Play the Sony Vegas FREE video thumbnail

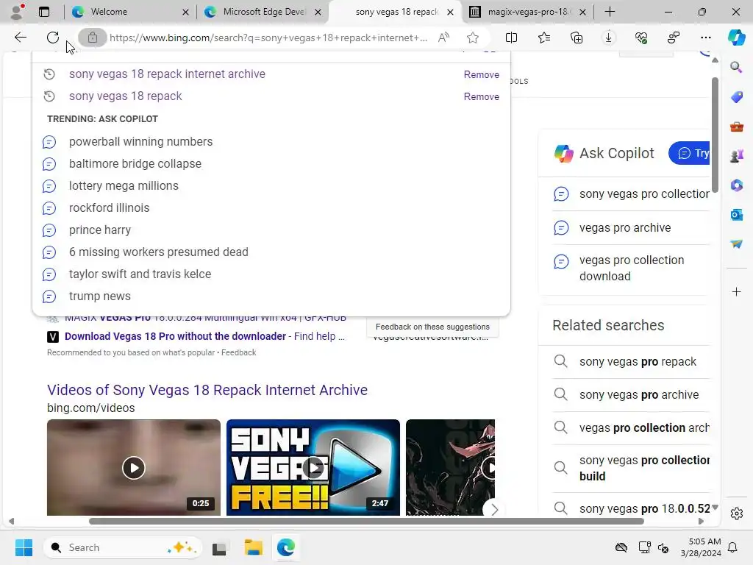point(313,467)
